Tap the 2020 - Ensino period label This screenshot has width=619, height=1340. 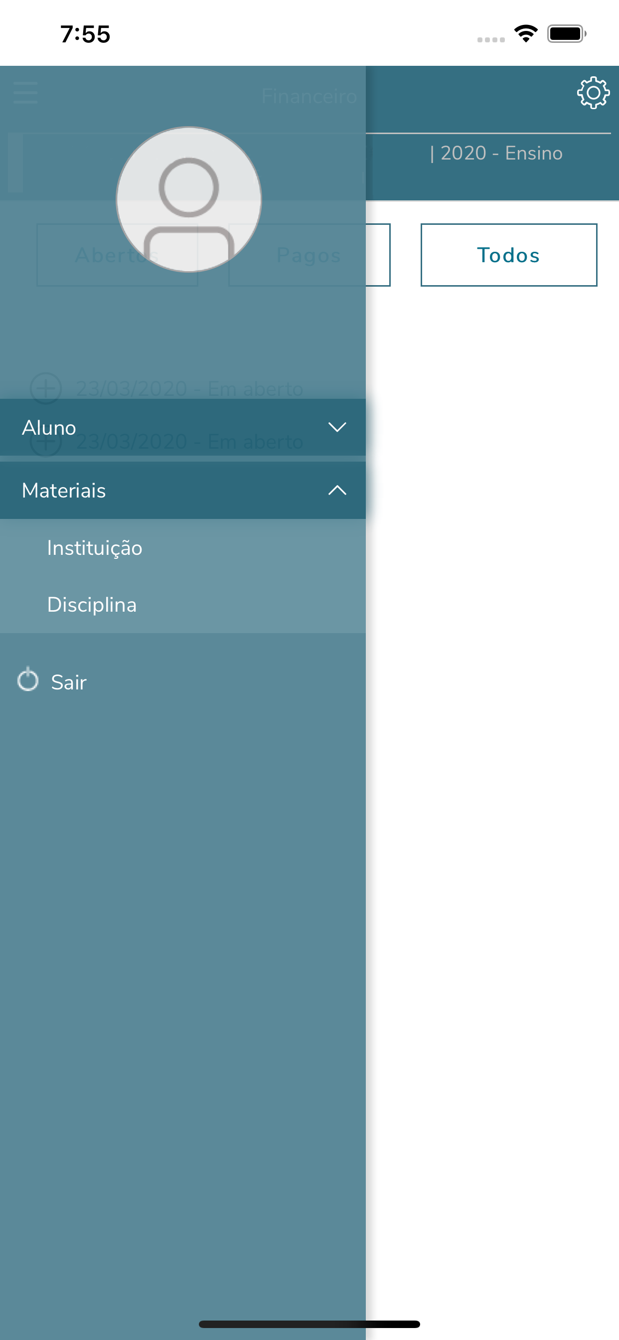[497, 154]
